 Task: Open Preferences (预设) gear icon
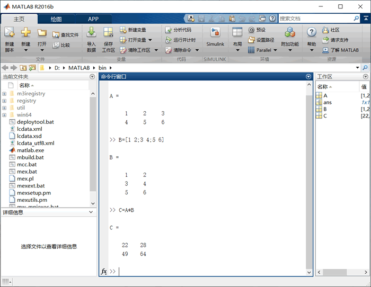251,30
